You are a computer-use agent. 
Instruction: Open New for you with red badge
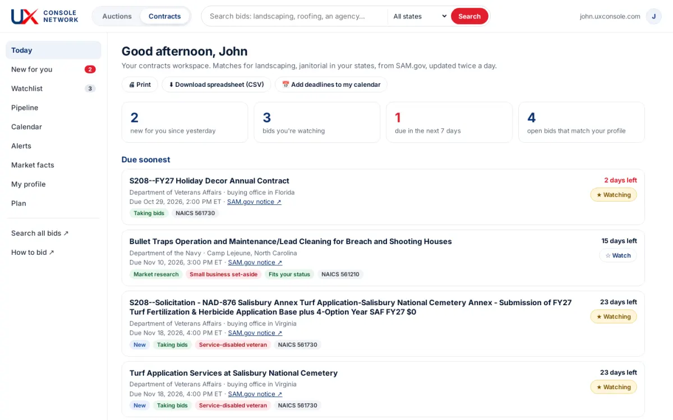point(53,69)
